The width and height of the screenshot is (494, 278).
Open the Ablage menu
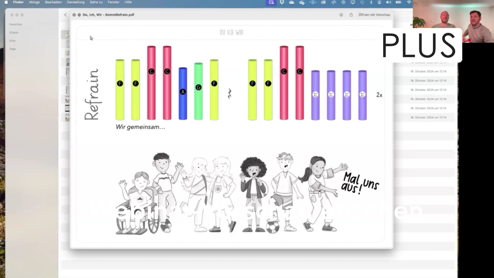point(34,2)
